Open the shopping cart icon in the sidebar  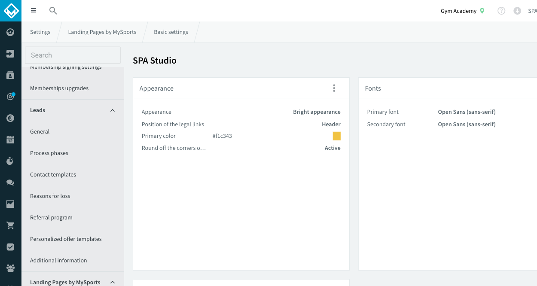coord(11,225)
